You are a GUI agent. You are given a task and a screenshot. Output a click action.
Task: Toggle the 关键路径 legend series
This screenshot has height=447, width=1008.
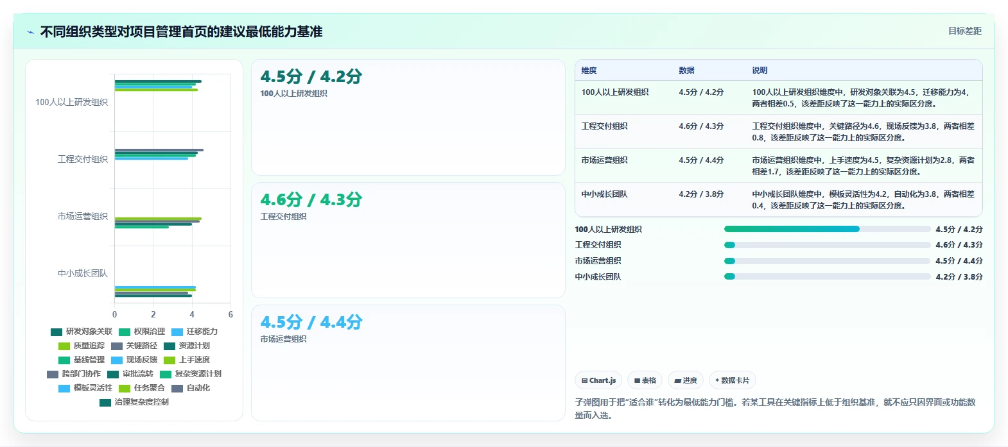pyautogui.click(x=134, y=346)
